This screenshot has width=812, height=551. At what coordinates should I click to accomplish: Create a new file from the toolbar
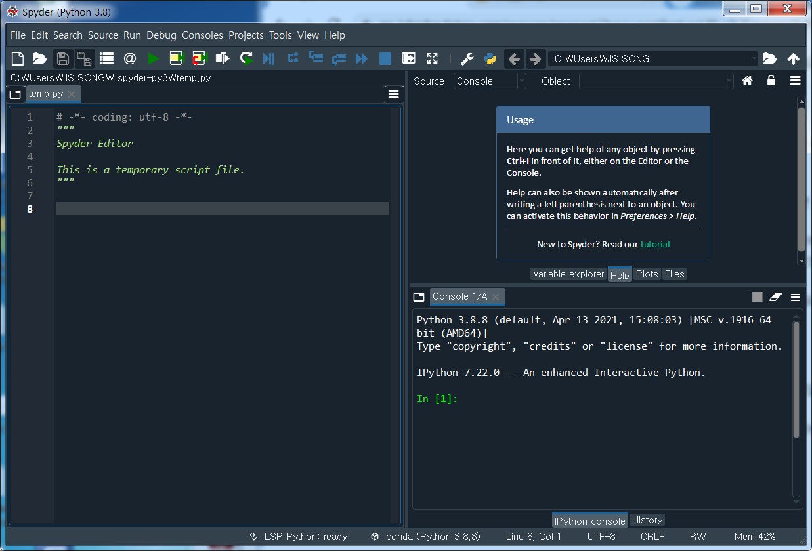coord(18,58)
